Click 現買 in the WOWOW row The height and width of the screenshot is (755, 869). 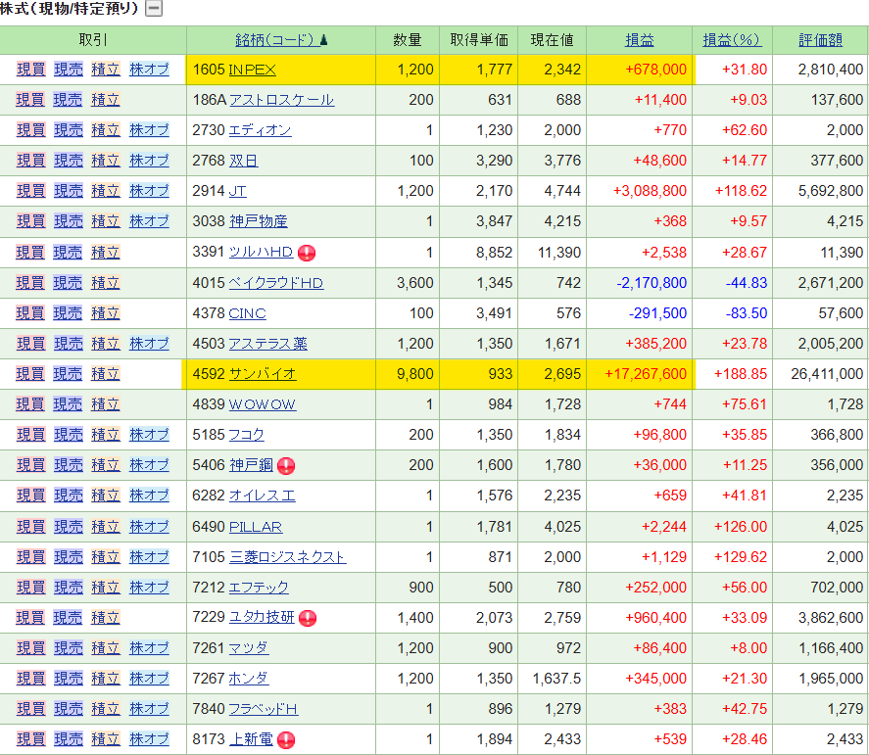coord(30,404)
